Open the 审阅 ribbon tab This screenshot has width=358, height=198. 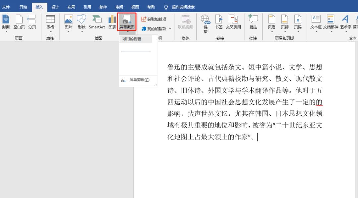(119, 7)
